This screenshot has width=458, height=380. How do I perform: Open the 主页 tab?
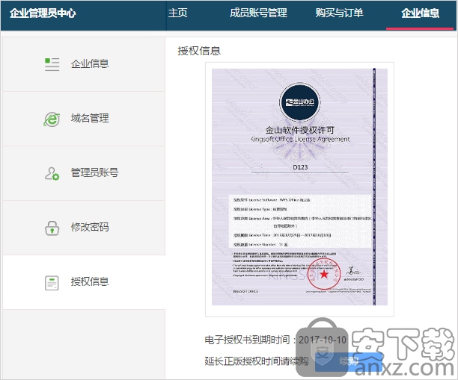(x=177, y=13)
